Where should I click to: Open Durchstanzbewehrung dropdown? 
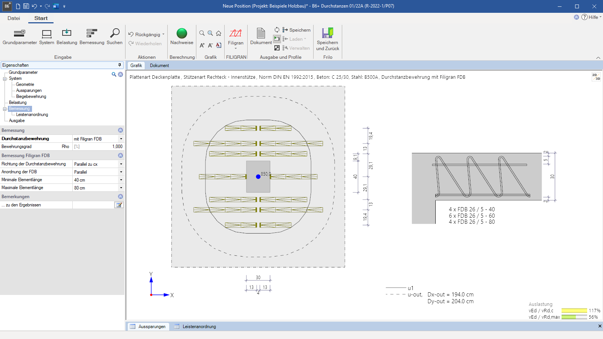(x=121, y=139)
